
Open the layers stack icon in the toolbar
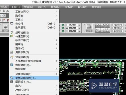(x=6, y=27)
